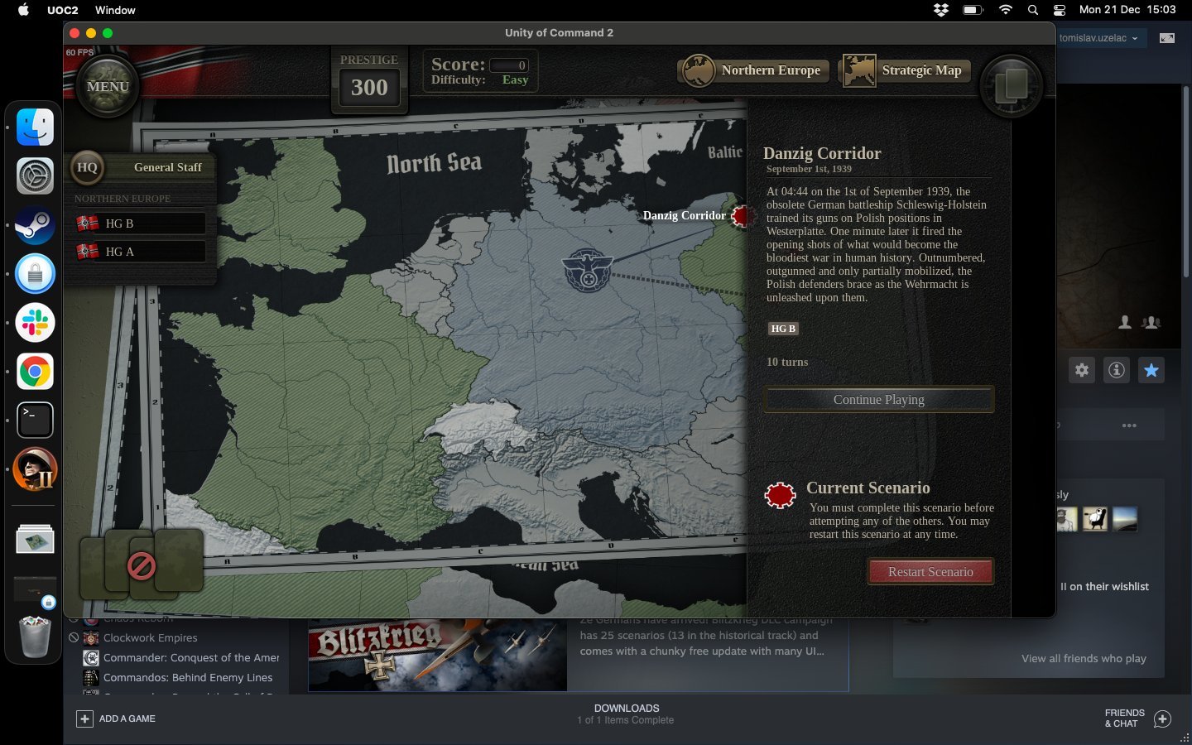Select the red Danzig Corridor map marker
Viewport: 1192px width, 745px height.
tap(743, 216)
